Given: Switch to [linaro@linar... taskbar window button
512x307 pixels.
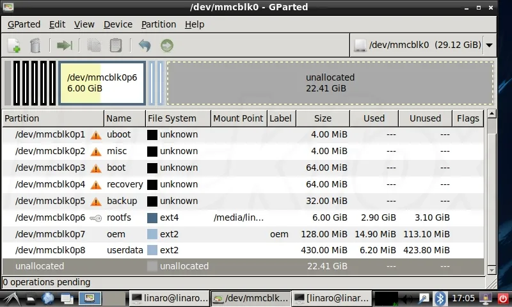Looking at the screenshot, I should (x=332, y=298).
